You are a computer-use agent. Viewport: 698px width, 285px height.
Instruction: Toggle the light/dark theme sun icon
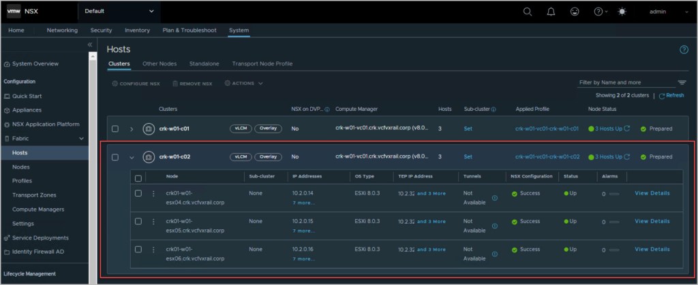(621, 12)
